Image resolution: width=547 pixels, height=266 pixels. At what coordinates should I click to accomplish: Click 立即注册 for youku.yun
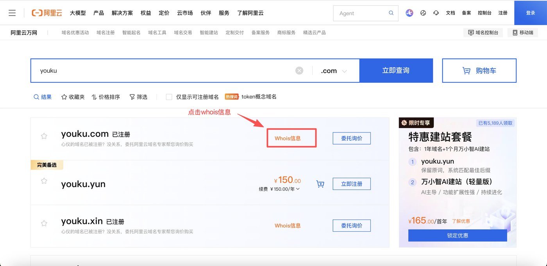(352, 184)
